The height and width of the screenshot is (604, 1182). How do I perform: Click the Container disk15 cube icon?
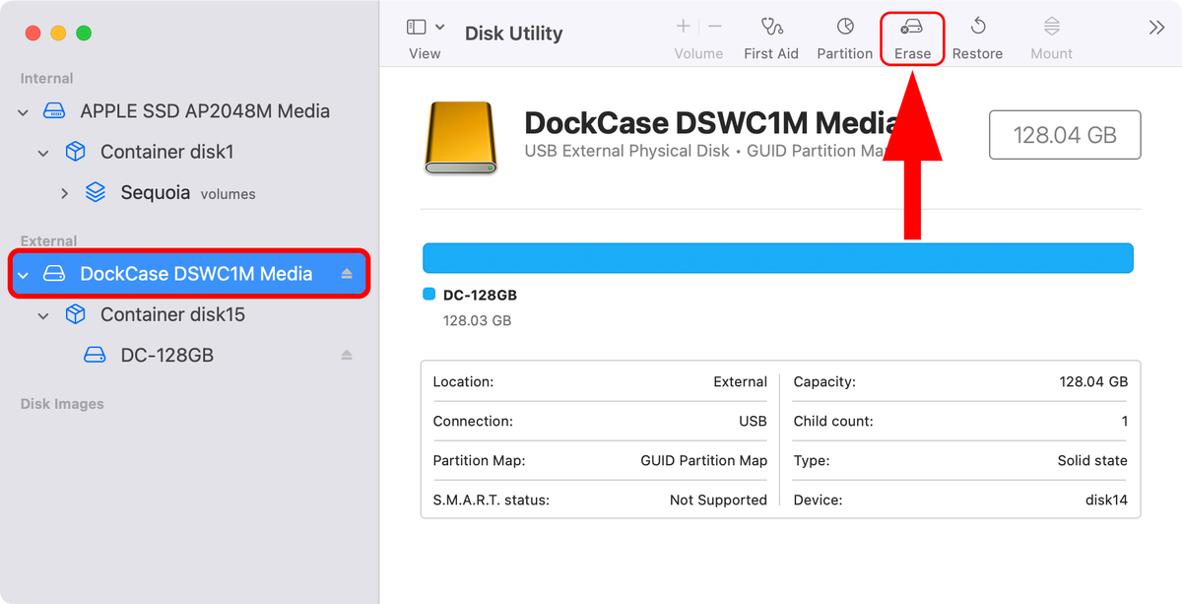(75, 314)
